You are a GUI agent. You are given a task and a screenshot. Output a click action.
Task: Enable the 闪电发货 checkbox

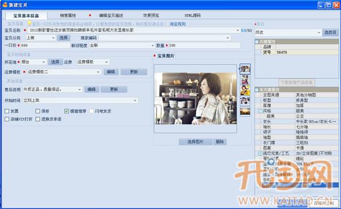click(92, 111)
